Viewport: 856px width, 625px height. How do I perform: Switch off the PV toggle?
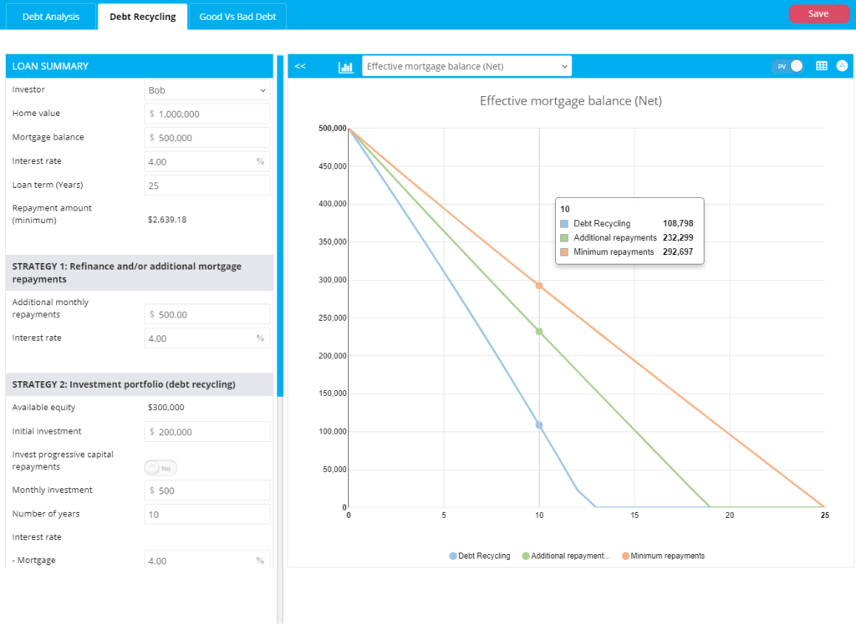tap(789, 65)
